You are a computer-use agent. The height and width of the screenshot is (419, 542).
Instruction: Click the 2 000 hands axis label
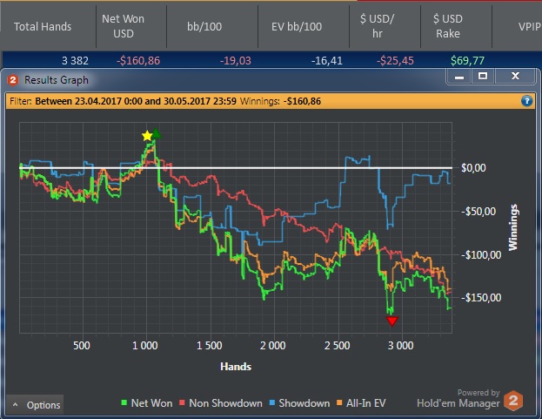273,346
